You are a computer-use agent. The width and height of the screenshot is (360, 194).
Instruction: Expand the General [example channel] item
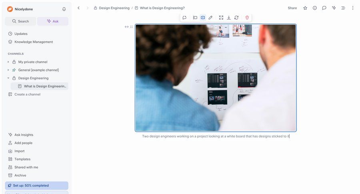[x=8, y=70]
